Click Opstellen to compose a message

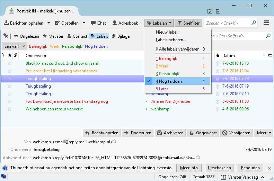(67, 23)
